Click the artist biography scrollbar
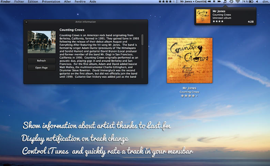This screenshot has width=270, height=166. (x=142, y=40)
